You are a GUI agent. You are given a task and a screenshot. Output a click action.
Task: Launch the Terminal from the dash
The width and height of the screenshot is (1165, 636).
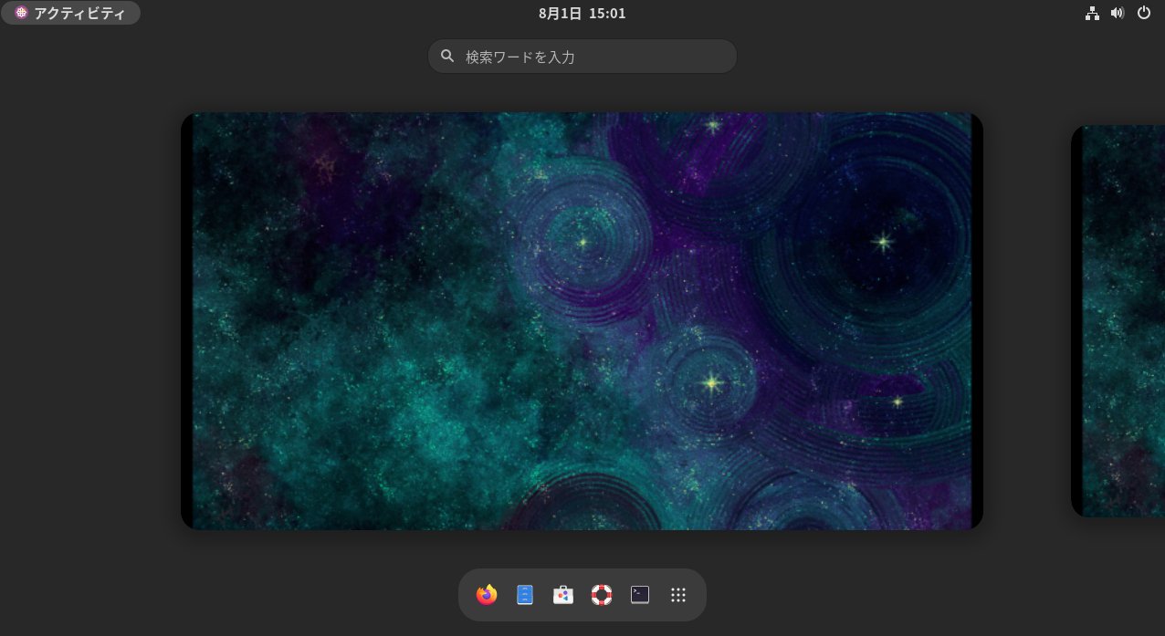click(640, 595)
